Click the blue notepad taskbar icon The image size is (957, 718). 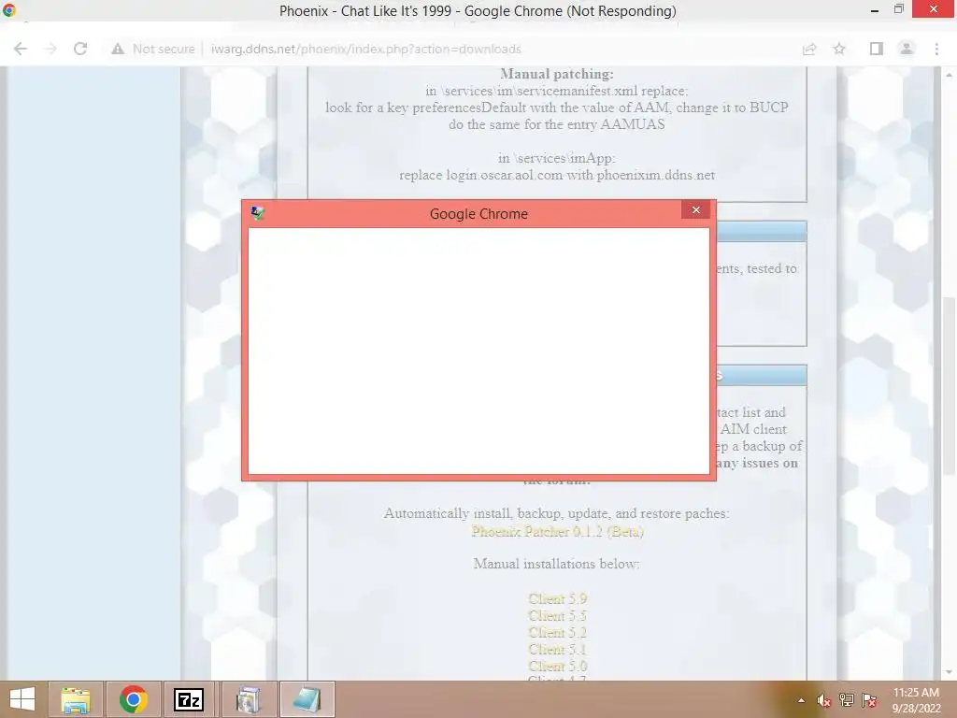[x=307, y=699]
